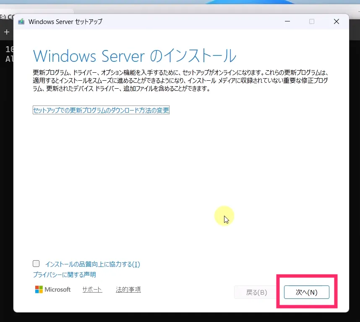Enable the インストールの品質向上に協力する checkbox
The height and width of the screenshot is (322, 360).
(x=37, y=264)
